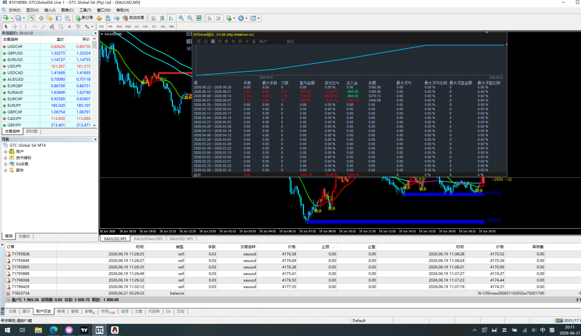Zoom in the chart with magnifier-plus icon
Viewport: 581px width, 336px height.
[x=181, y=18]
